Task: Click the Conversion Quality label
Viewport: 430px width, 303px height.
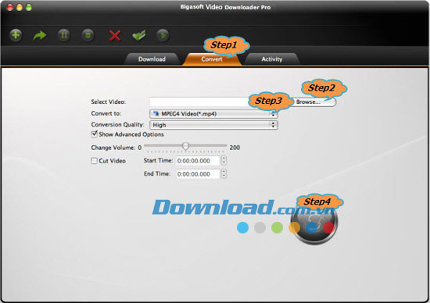Action: [x=117, y=125]
